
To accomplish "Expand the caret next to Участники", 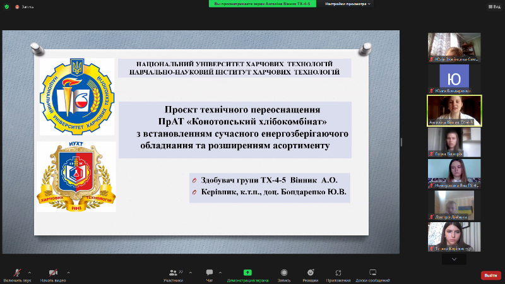I will coord(191,273).
